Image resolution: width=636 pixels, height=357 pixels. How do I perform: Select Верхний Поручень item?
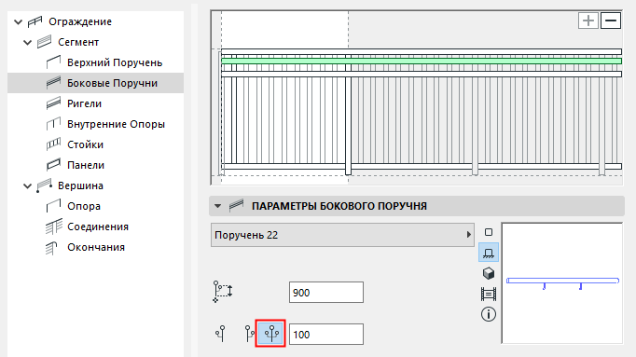coord(115,62)
